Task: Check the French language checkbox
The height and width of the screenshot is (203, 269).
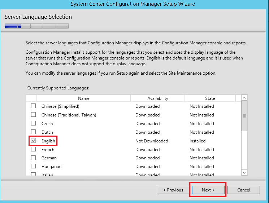Action: [x=34, y=149]
